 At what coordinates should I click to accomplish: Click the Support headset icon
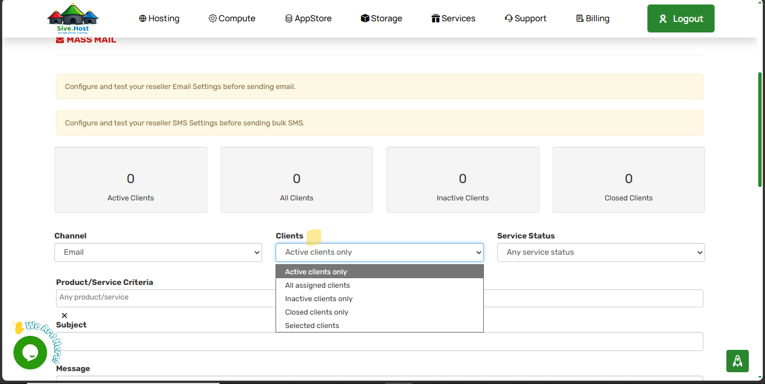(509, 18)
